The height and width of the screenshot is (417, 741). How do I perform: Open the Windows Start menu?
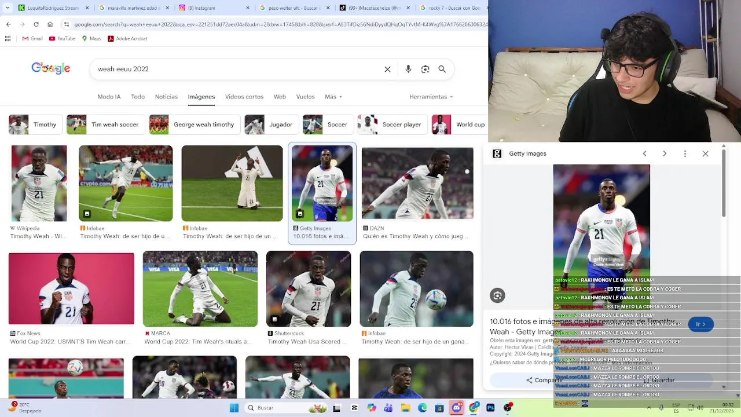234,408
